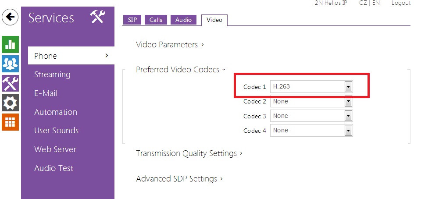Screen dimensions: 421x199
Task: Open the green Status chart icon
Action: [10, 44]
